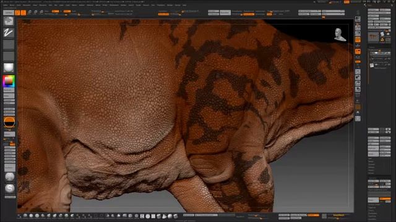
Task: Open the Alpha menu
Action: coord(6,5)
